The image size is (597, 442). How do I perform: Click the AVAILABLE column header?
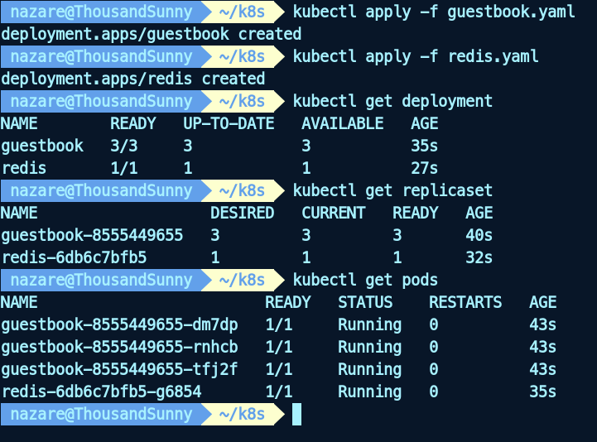[342, 123]
